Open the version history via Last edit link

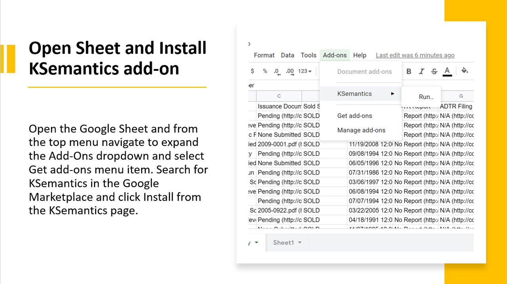(x=415, y=55)
